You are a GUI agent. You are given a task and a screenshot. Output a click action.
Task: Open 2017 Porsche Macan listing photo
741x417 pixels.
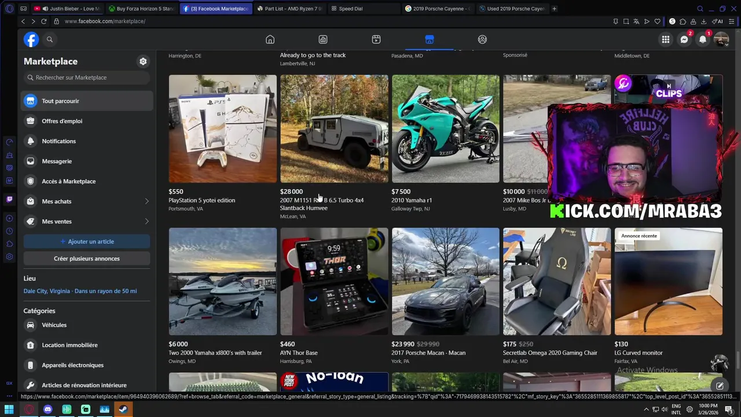pos(446,281)
